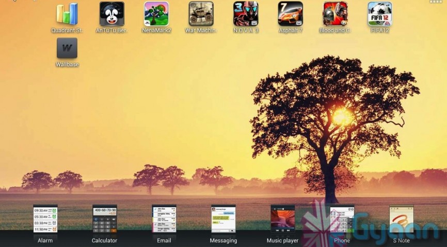Launch the Music player mini app
The image size is (447, 247).
[x=283, y=218]
